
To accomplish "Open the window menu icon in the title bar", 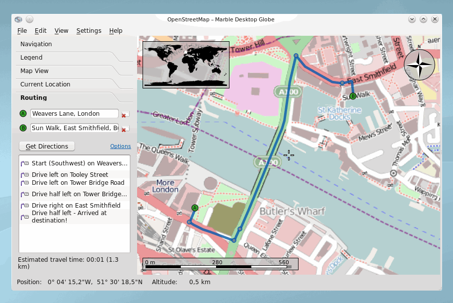I will click(x=18, y=19).
